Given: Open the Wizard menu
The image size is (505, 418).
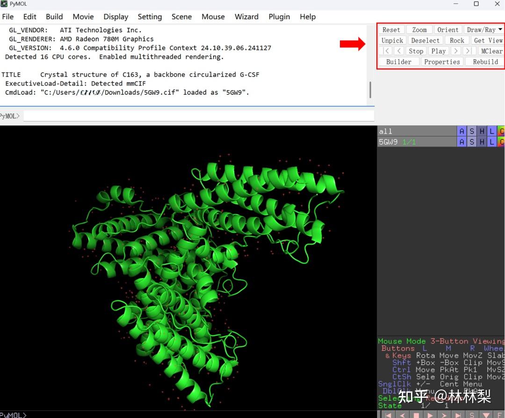Looking at the screenshot, I should 246,17.
